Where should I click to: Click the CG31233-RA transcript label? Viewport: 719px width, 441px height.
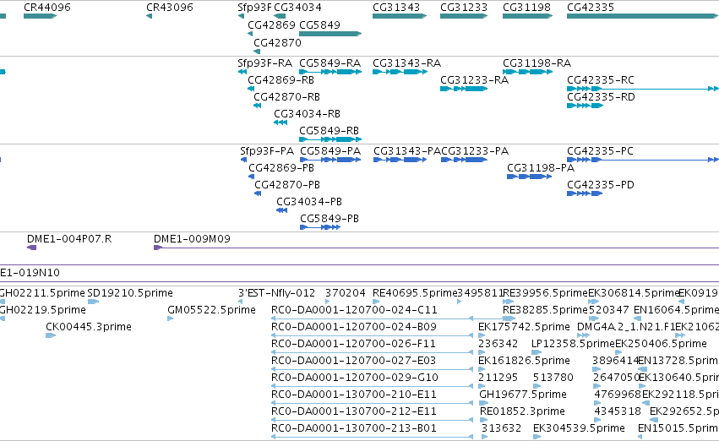coord(474,80)
